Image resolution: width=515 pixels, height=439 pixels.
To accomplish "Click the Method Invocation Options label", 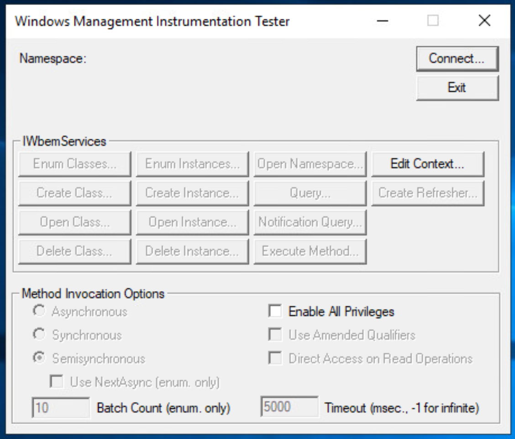I will coord(93,293).
